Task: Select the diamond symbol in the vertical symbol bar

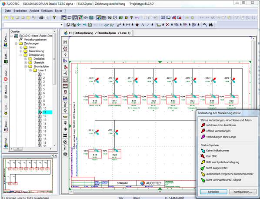Action: [x=65, y=55]
